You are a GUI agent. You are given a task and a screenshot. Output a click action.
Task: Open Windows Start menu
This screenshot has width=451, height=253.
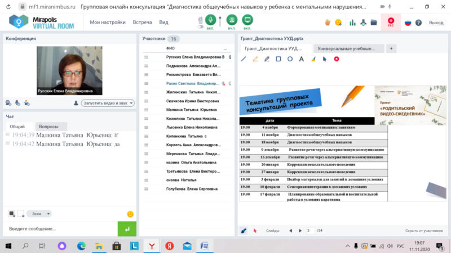[8, 246]
